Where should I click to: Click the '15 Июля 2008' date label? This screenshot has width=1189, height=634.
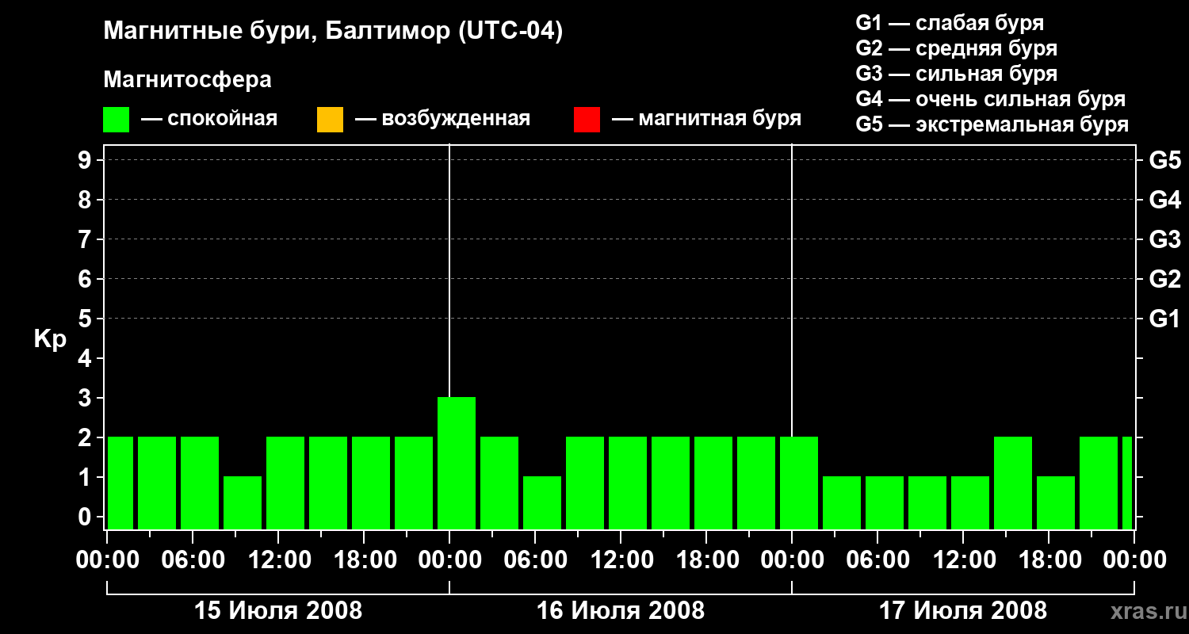tap(278, 611)
